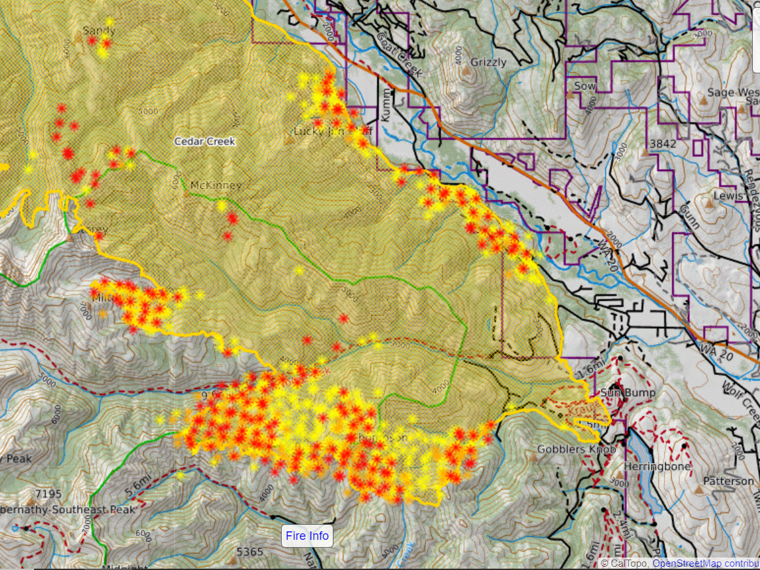The image size is (760, 570).
Task: Select the Cedar Creek fire label
Action: pos(204,141)
